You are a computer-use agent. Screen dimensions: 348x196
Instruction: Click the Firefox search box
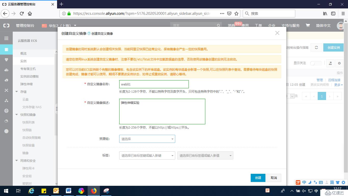[x=269, y=14]
